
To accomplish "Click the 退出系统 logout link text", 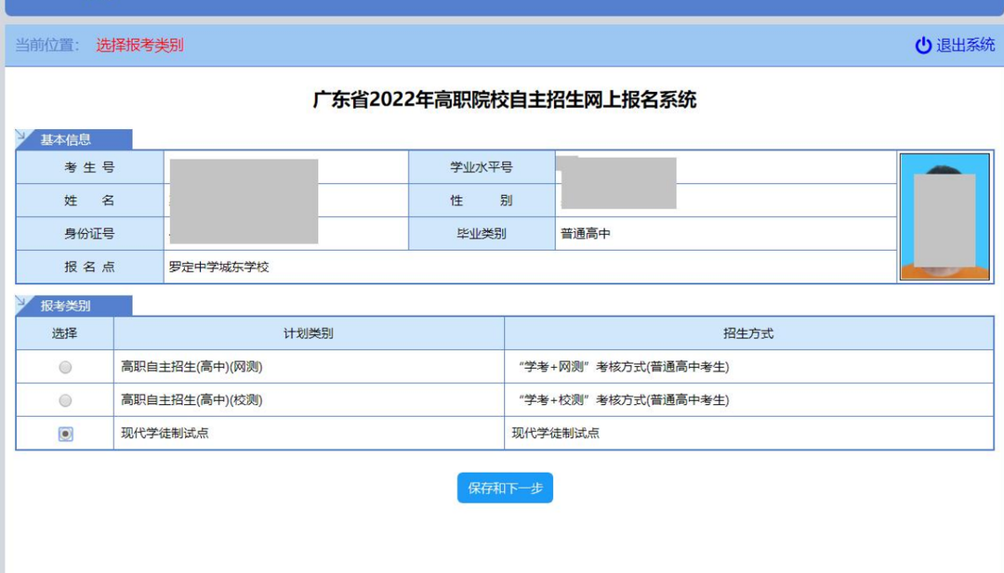I will tap(965, 46).
